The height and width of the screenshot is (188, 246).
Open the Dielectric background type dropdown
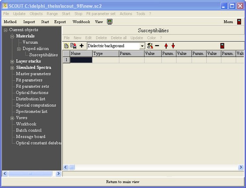pyautogui.click(x=142, y=46)
